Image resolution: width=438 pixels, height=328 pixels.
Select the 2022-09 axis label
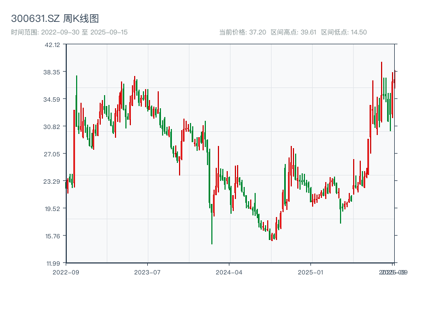pyautogui.click(x=66, y=271)
